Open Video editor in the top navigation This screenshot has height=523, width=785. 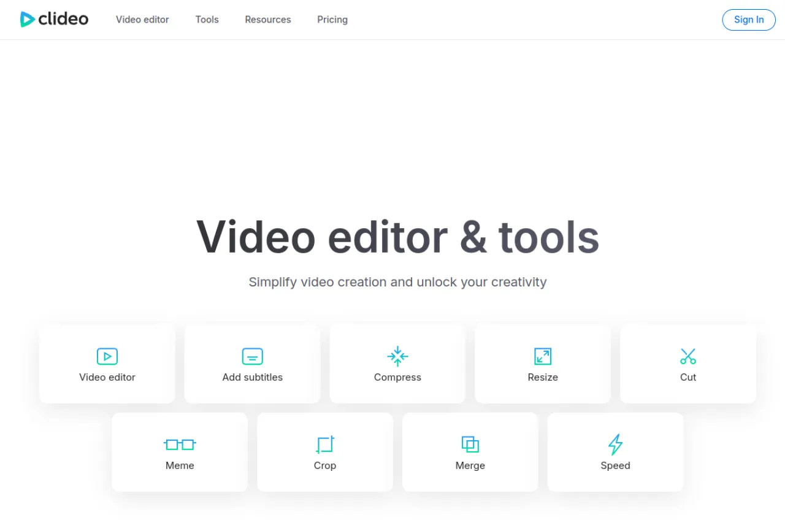(142, 20)
